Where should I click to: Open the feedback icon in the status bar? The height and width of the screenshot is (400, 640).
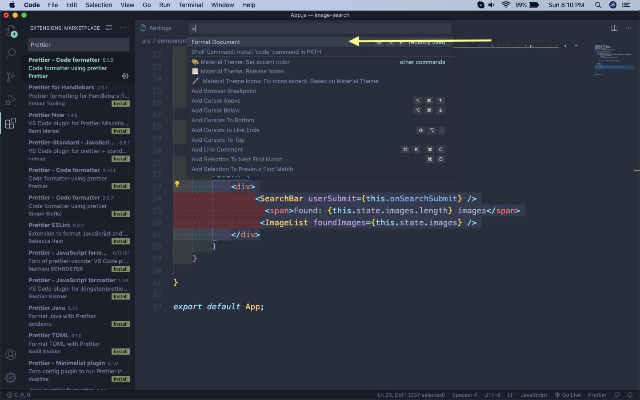[x=617, y=395]
